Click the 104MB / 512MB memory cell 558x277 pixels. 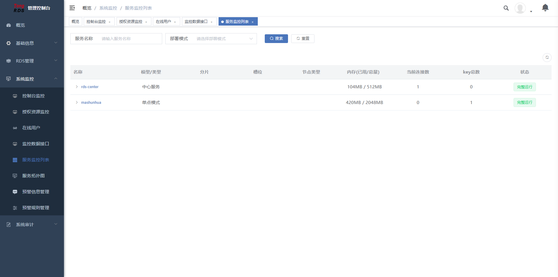(x=364, y=87)
